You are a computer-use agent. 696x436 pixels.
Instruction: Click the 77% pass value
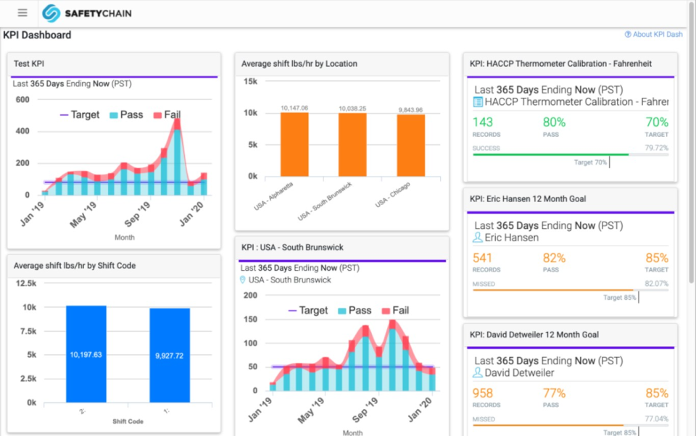[x=554, y=393]
